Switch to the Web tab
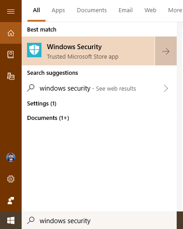The image size is (183, 229). click(150, 10)
